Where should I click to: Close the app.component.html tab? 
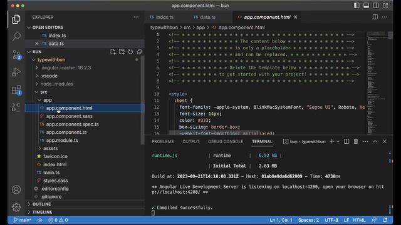(x=296, y=17)
